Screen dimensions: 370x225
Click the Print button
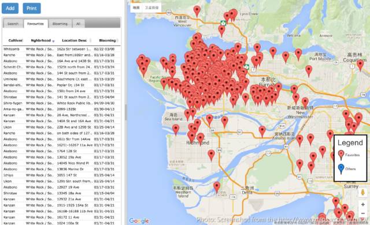pos(32,8)
